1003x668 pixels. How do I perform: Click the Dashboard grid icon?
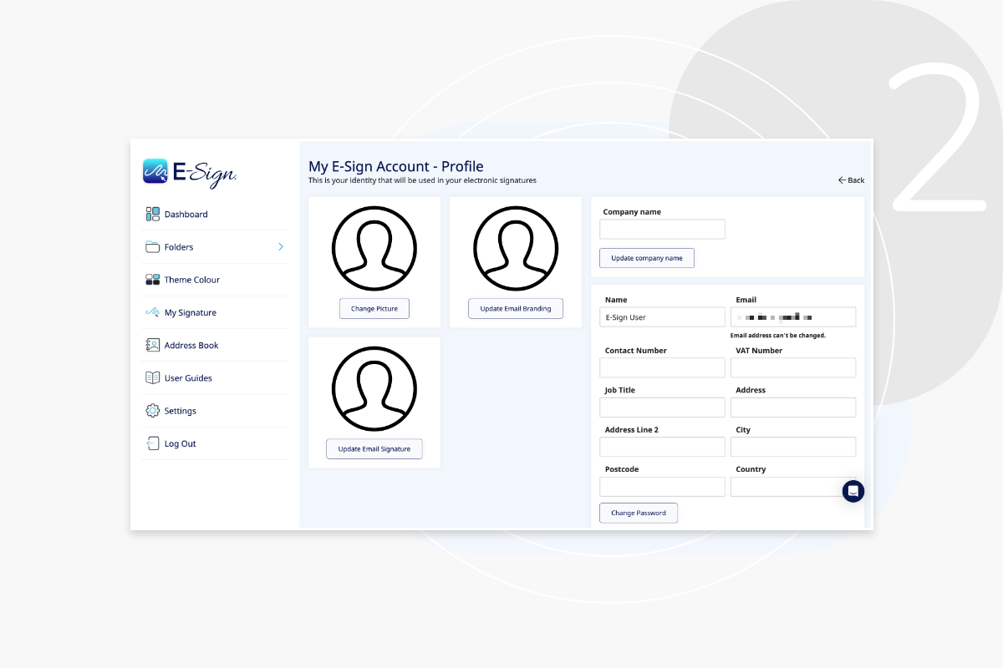point(152,215)
